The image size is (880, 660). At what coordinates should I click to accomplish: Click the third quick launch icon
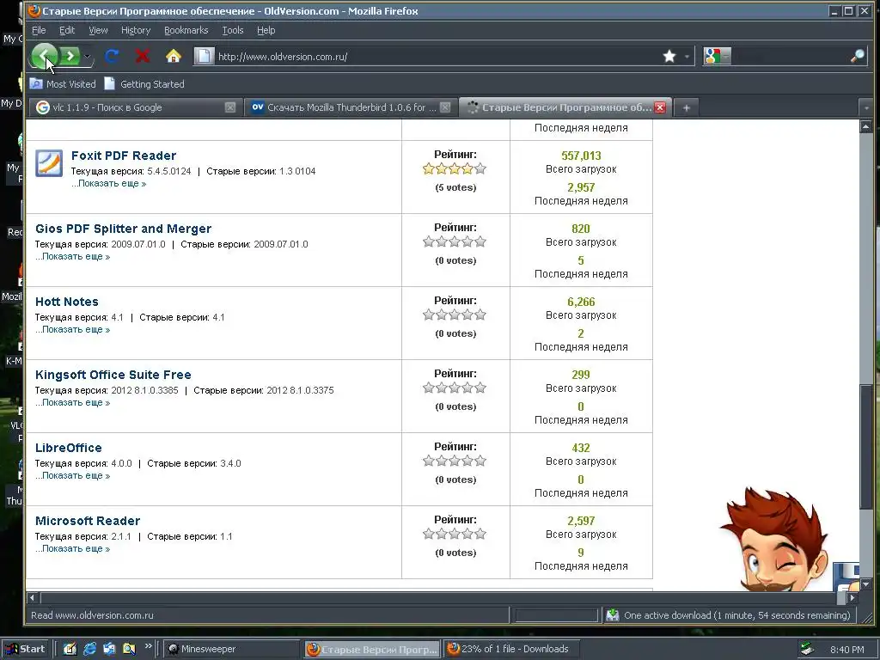click(109, 649)
